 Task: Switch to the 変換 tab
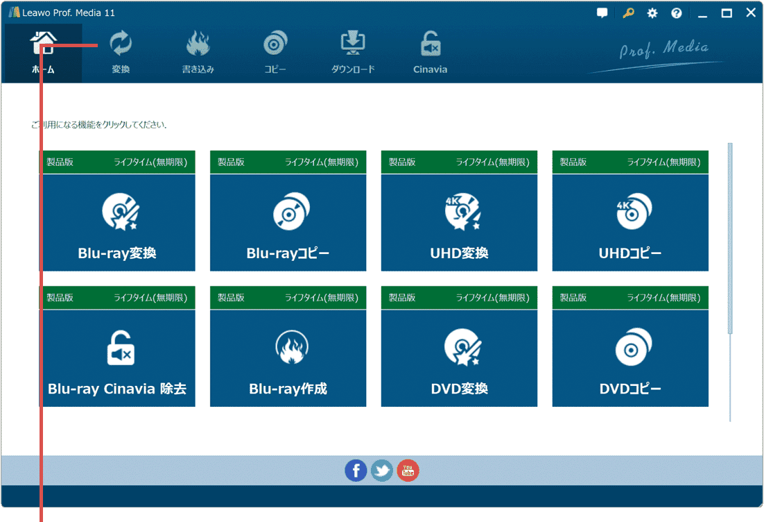[121, 53]
